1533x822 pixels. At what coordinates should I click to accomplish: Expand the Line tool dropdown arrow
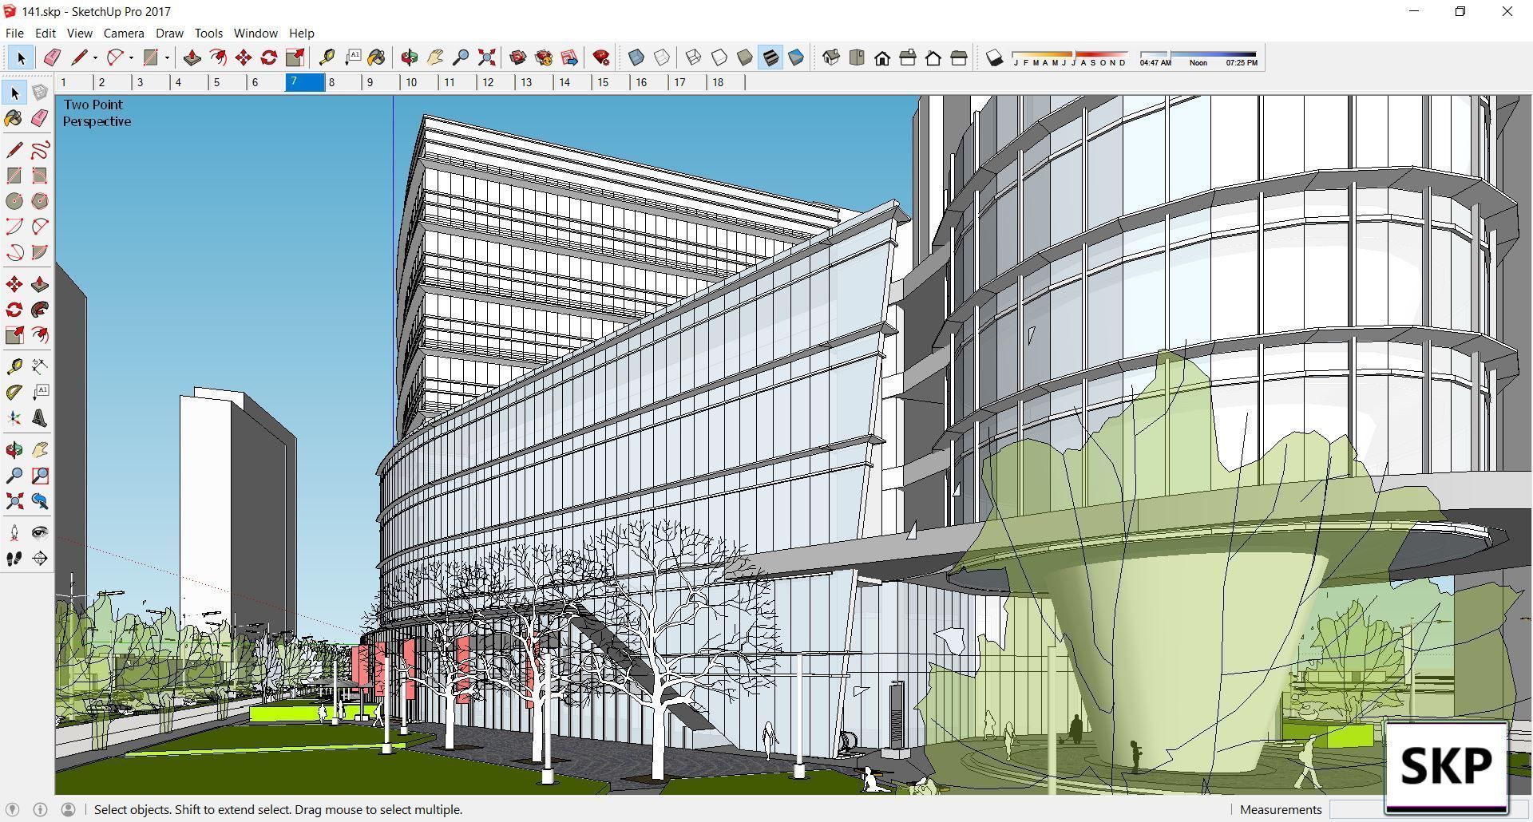tap(95, 57)
